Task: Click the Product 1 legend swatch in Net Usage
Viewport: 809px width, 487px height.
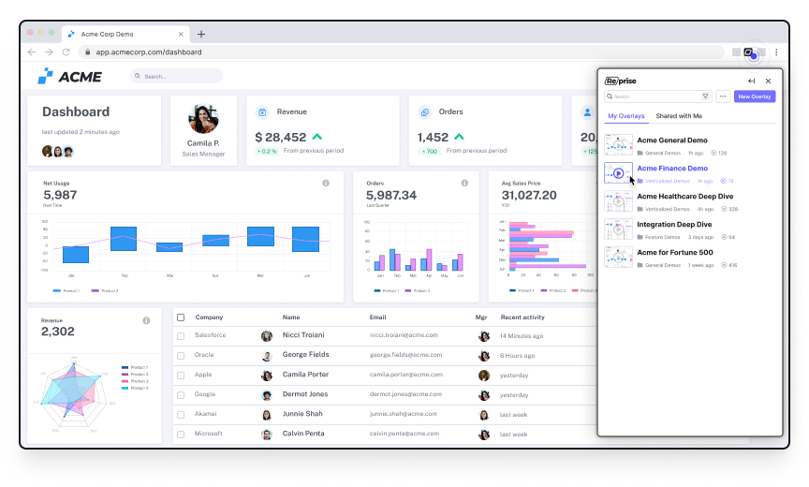Action: 57,291
